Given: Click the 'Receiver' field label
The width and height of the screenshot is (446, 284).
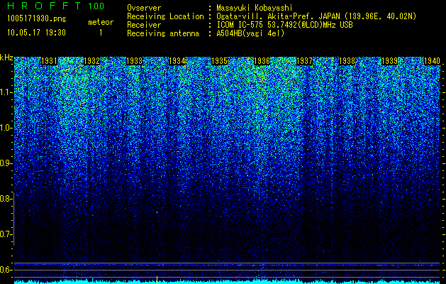Looking at the screenshot, I should point(144,25).
